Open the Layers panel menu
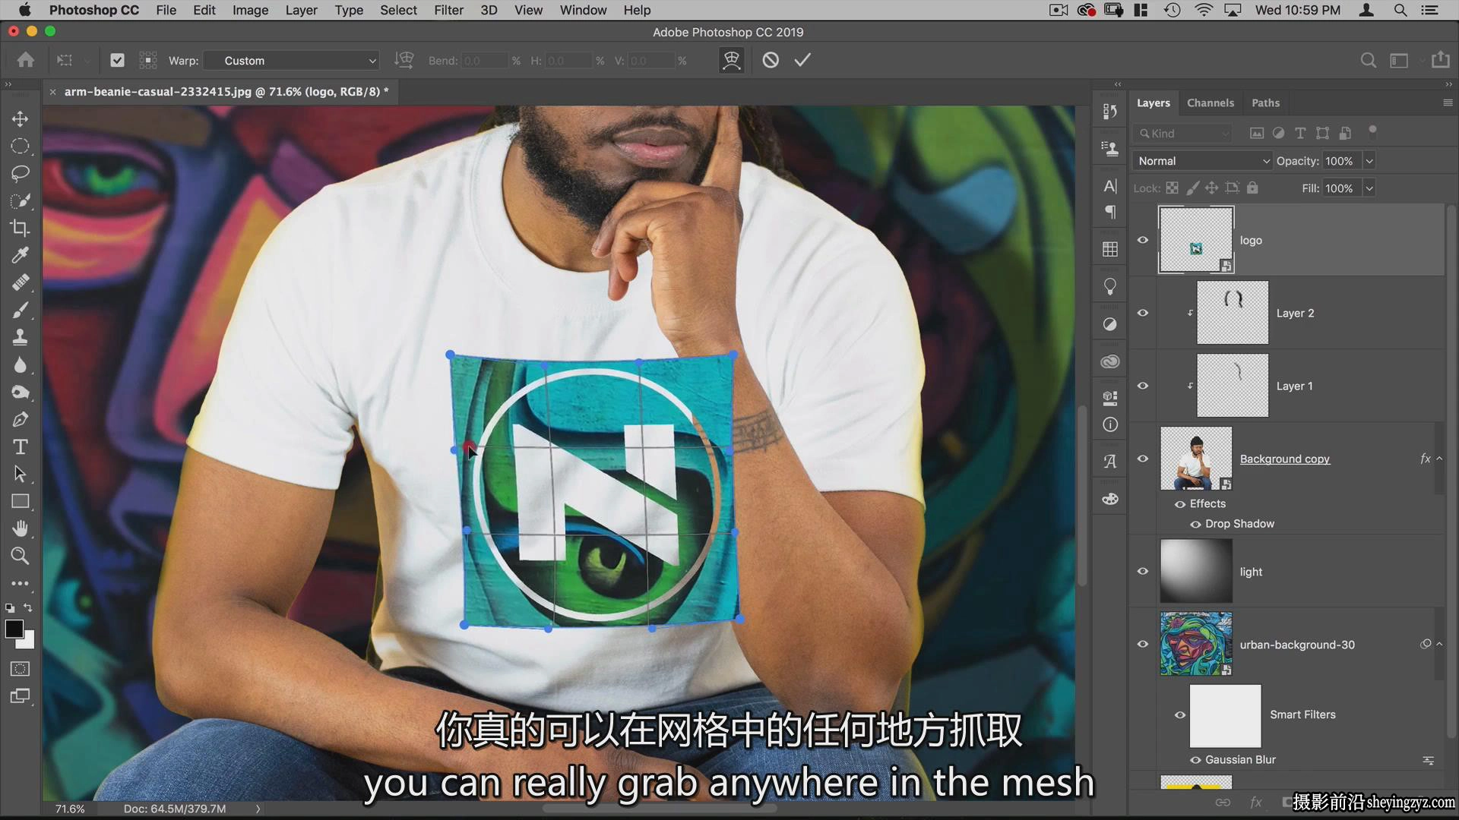The image size is (1459, 820). point(1448,102)
